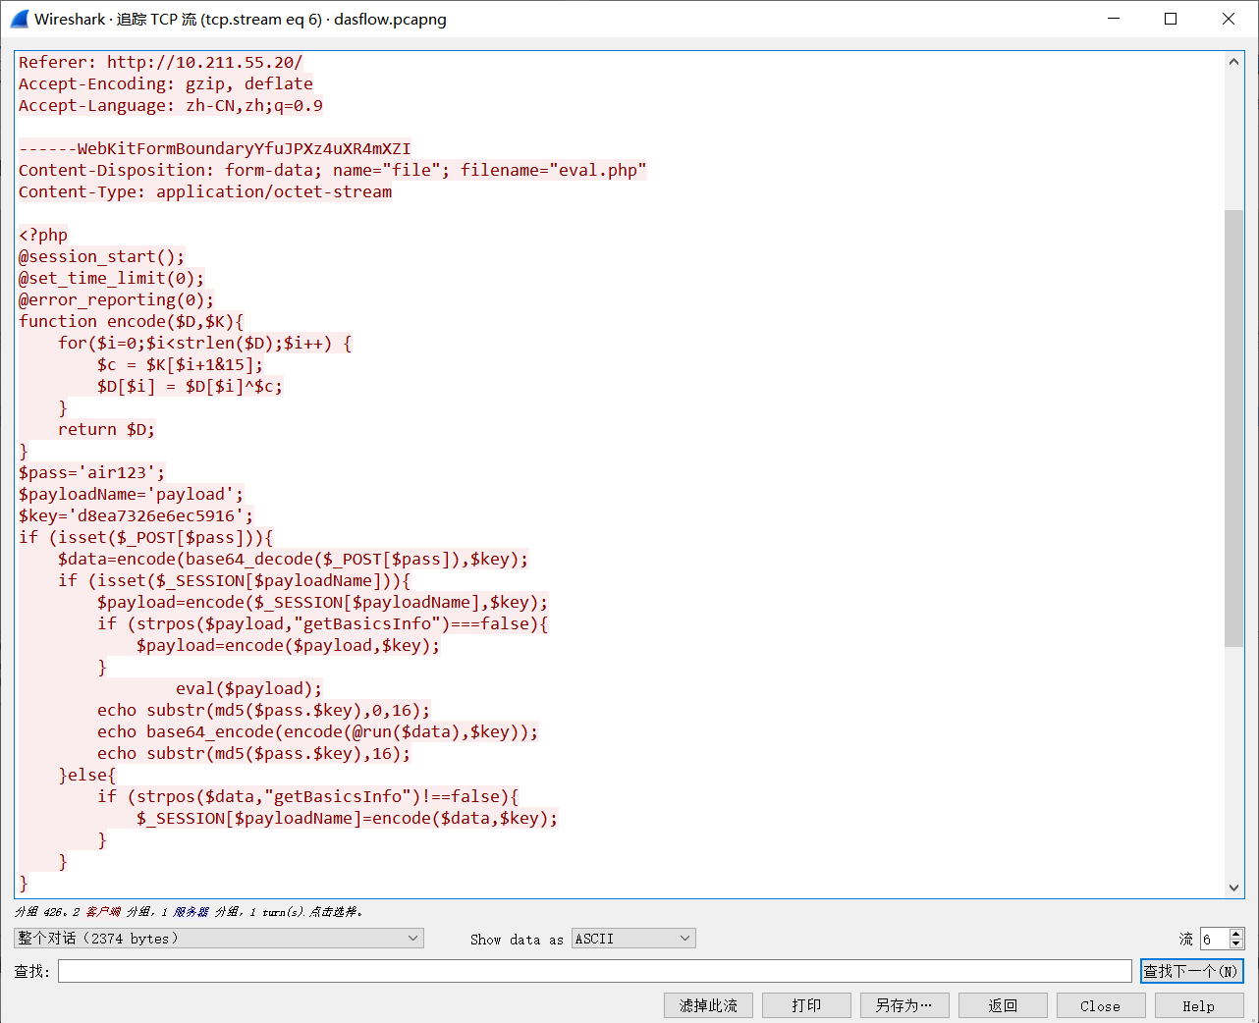Click the echo substr(md5($pass.$key),16); line
1259x1023 pixels.
point(254,753)
